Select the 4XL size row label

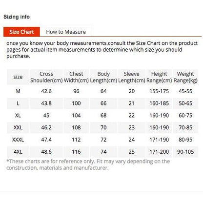click(18, 152)
